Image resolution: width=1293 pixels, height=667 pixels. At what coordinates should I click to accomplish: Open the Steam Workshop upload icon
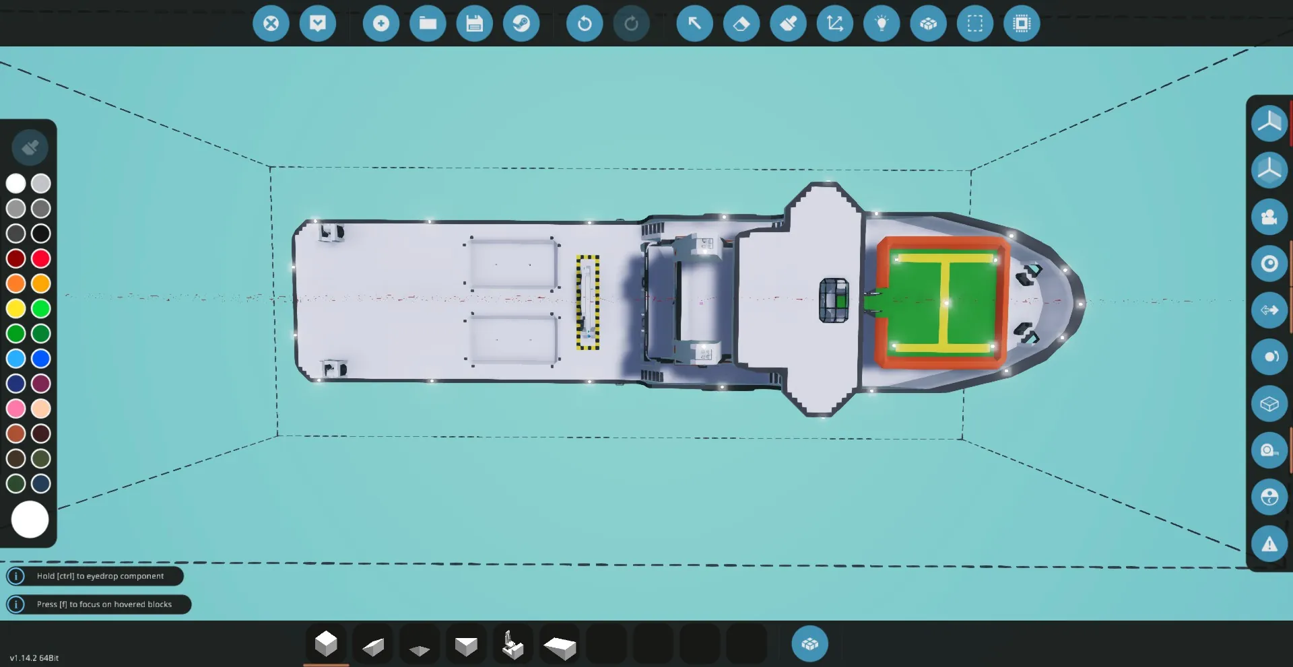pyautogui.click(x=521, y=24)
